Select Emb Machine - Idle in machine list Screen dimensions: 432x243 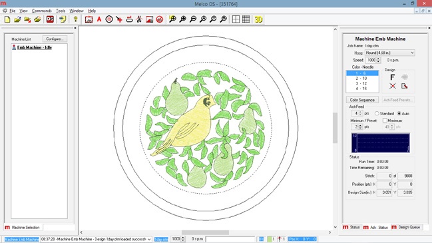35,47
